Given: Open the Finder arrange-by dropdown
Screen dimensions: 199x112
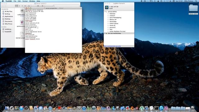Looking at the screenshot, I should 30,6.
